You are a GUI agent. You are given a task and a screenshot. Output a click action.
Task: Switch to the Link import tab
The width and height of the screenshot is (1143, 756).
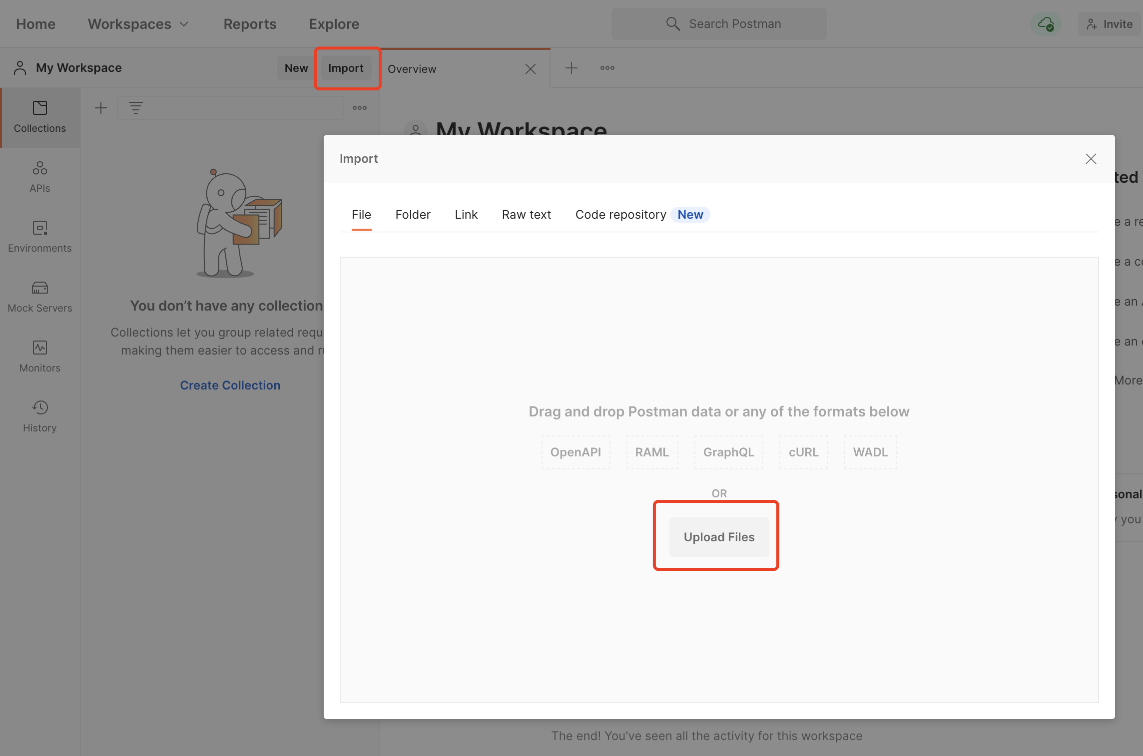point(466,215)
